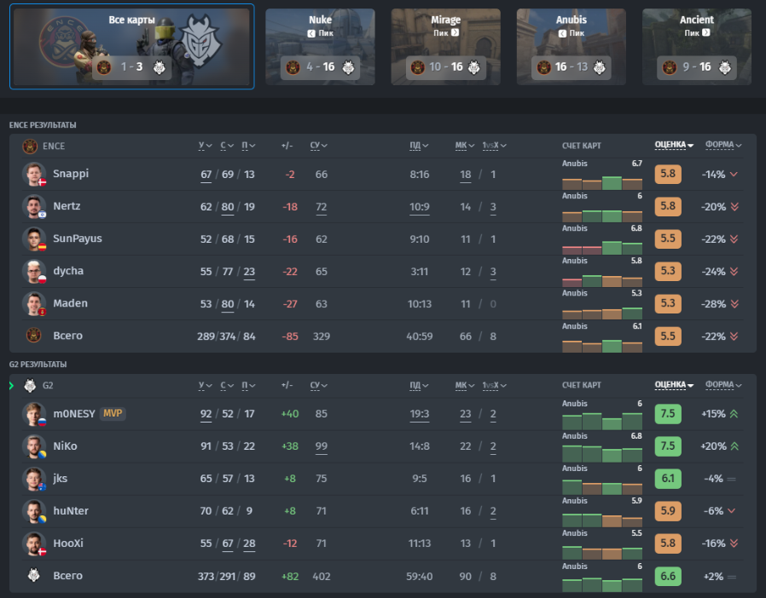This screenshot has width=766, height=598.
Task: Open the HooXi player link
Action: tap(68, 543)
